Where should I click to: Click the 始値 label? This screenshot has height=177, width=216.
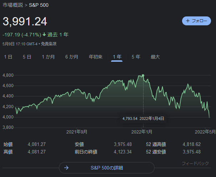8,144
